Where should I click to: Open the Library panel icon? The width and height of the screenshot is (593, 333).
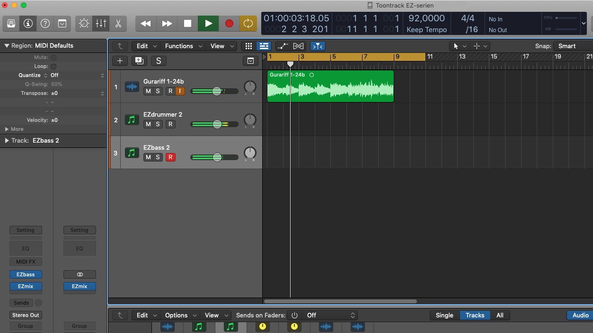coord(11,23)
